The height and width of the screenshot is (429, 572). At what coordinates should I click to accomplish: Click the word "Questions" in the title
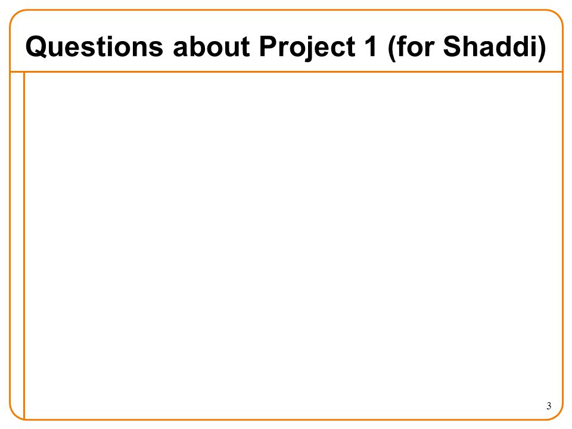[x=94, y=47]
